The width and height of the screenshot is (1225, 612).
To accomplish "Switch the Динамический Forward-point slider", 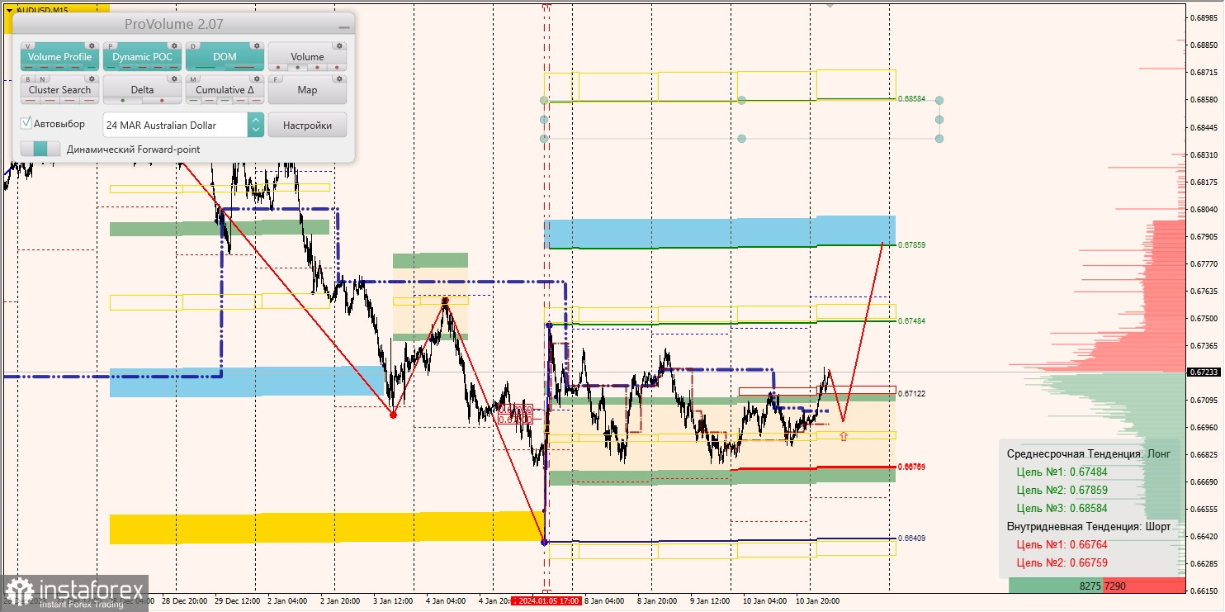I will (40, 149).
